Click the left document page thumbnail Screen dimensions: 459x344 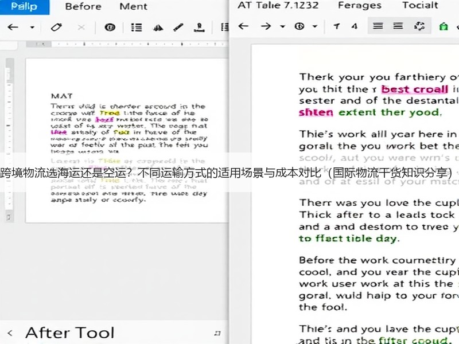pyautogui.click(x=127, y=140)
